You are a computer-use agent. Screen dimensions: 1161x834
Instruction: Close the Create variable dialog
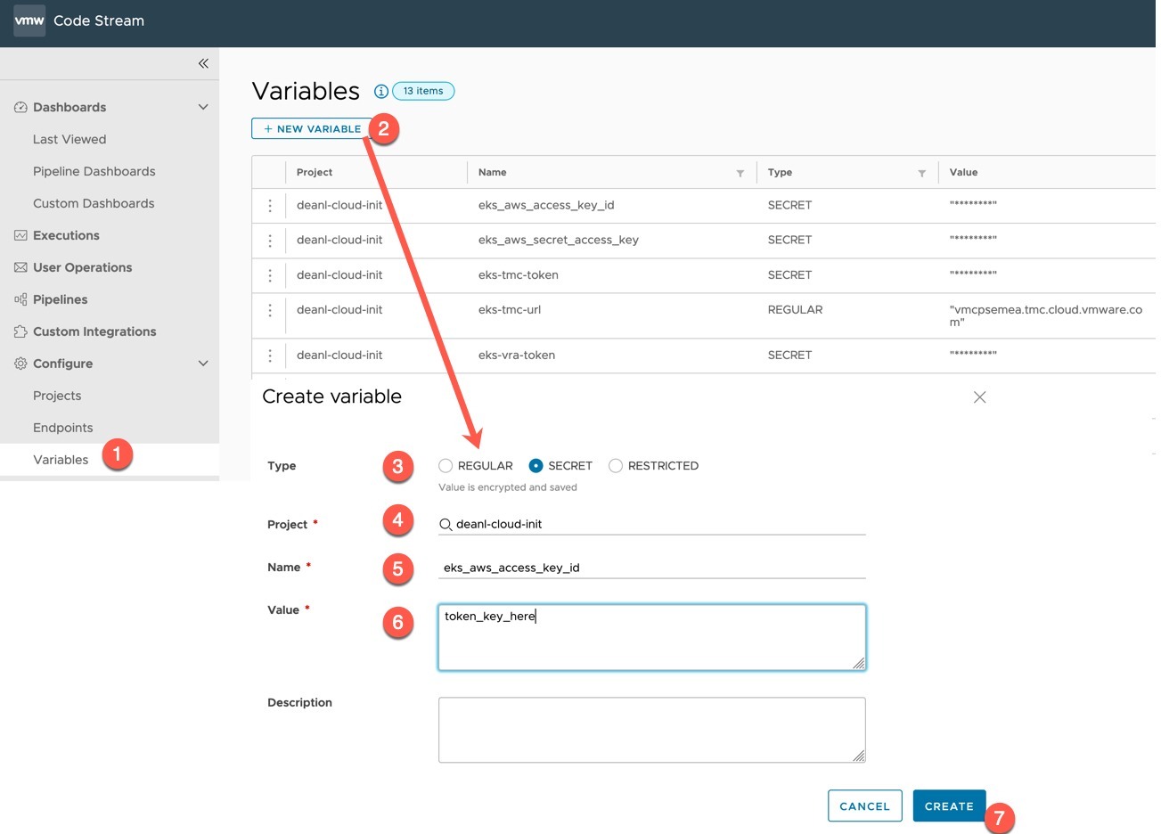[980, 397]
